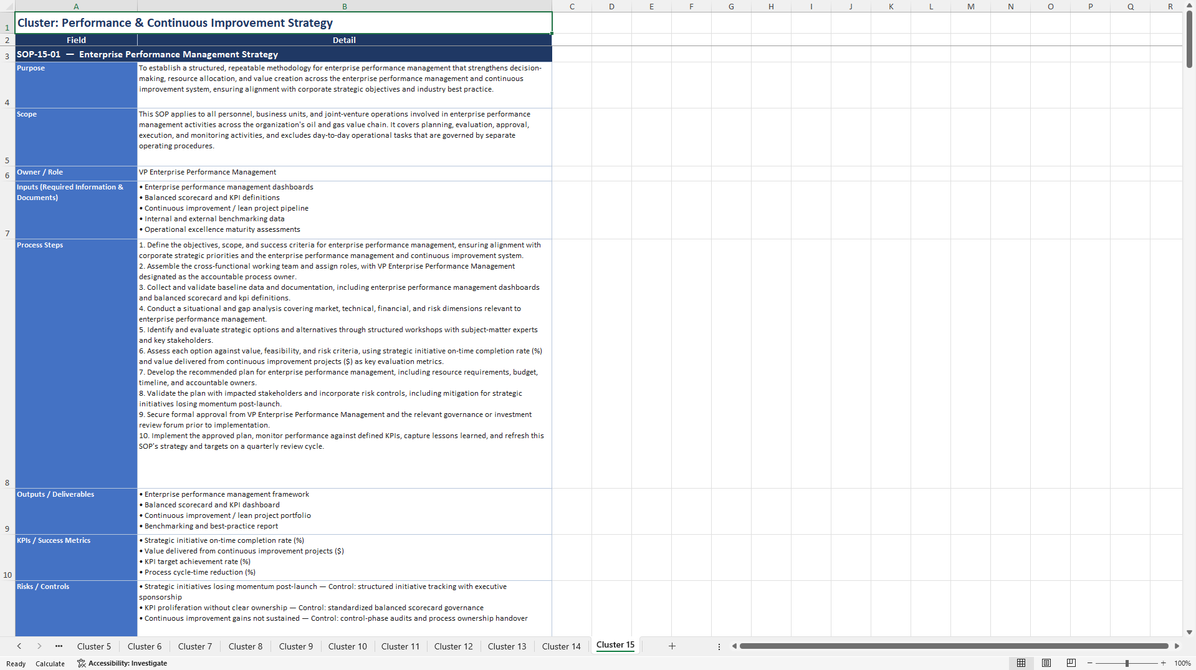The height and width of the screenshot is (670, 1196).
Task: Select row 8 header
Action: [x=7, y=364]
